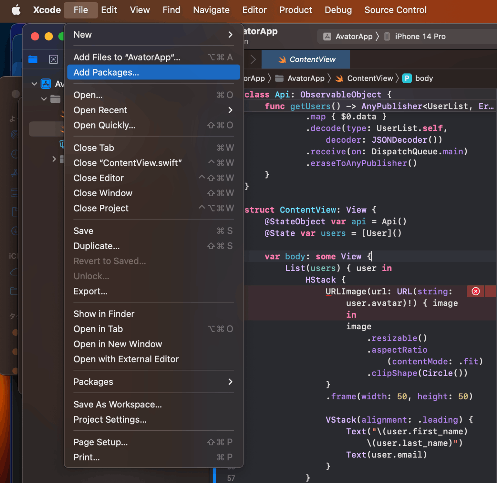
Task: Choose Open in Tab
Action: coord(153,329)
